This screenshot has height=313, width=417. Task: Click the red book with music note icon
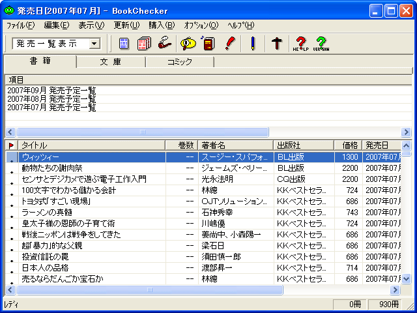click(208, 44)
